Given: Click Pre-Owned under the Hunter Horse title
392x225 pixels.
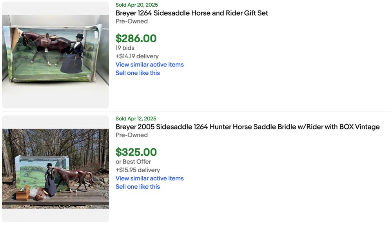Looking at the screenshot, I should 132,135.
